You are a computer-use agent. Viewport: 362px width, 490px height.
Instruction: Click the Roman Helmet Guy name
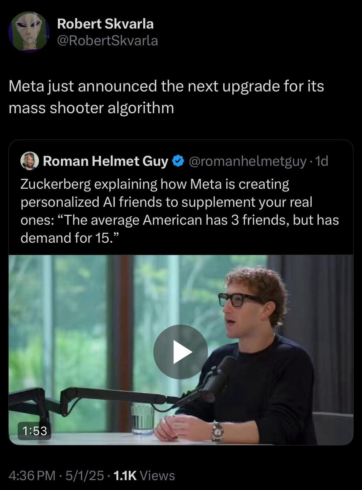point(105,161)
